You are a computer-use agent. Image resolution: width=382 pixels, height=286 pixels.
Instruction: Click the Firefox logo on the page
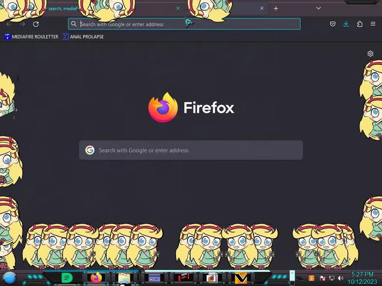163,107
